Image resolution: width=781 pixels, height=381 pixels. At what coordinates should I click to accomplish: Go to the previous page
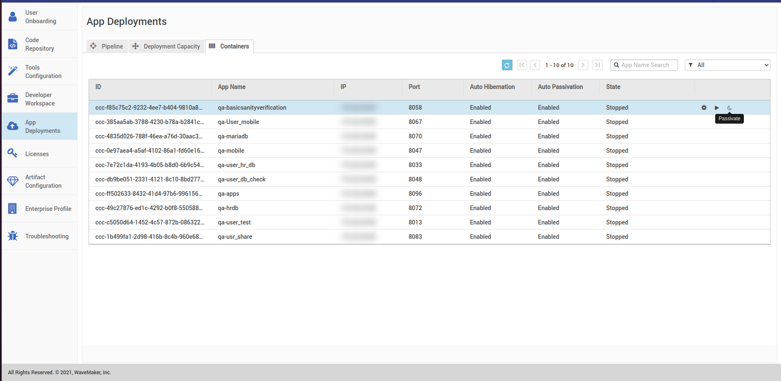pos(535,65)
